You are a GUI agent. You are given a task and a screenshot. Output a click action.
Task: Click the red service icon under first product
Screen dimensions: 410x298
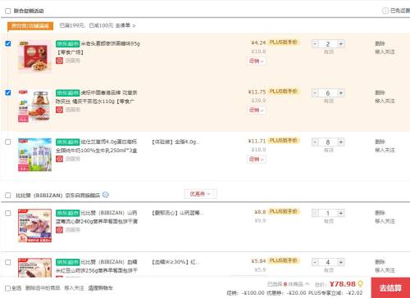pyautogui.click(x=59, y=61)
